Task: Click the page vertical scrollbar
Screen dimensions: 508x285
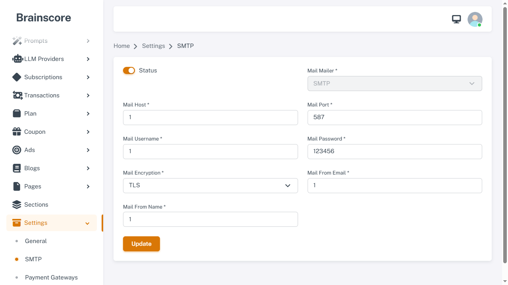Action: click(505, 135)
